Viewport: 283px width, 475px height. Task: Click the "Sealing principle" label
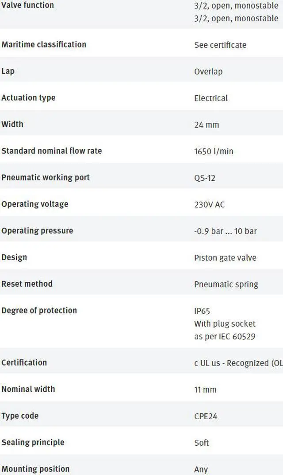33,442
